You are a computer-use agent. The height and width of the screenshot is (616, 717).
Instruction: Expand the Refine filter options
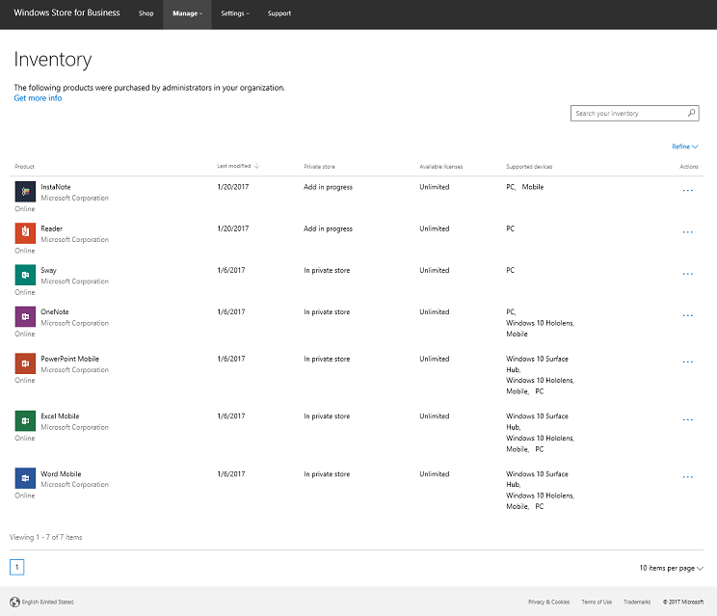pos(684,147)
